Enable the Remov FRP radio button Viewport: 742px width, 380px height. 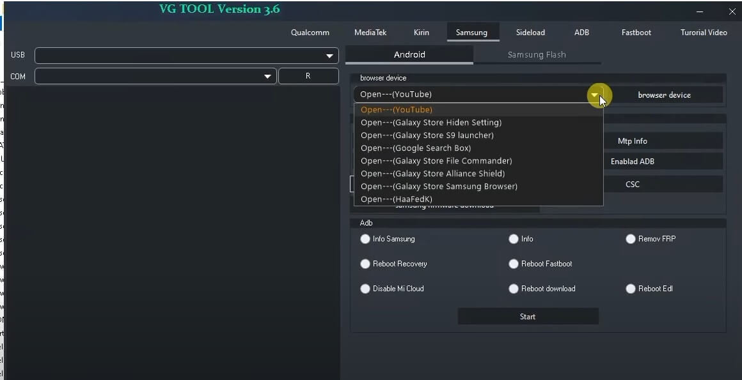630,238
